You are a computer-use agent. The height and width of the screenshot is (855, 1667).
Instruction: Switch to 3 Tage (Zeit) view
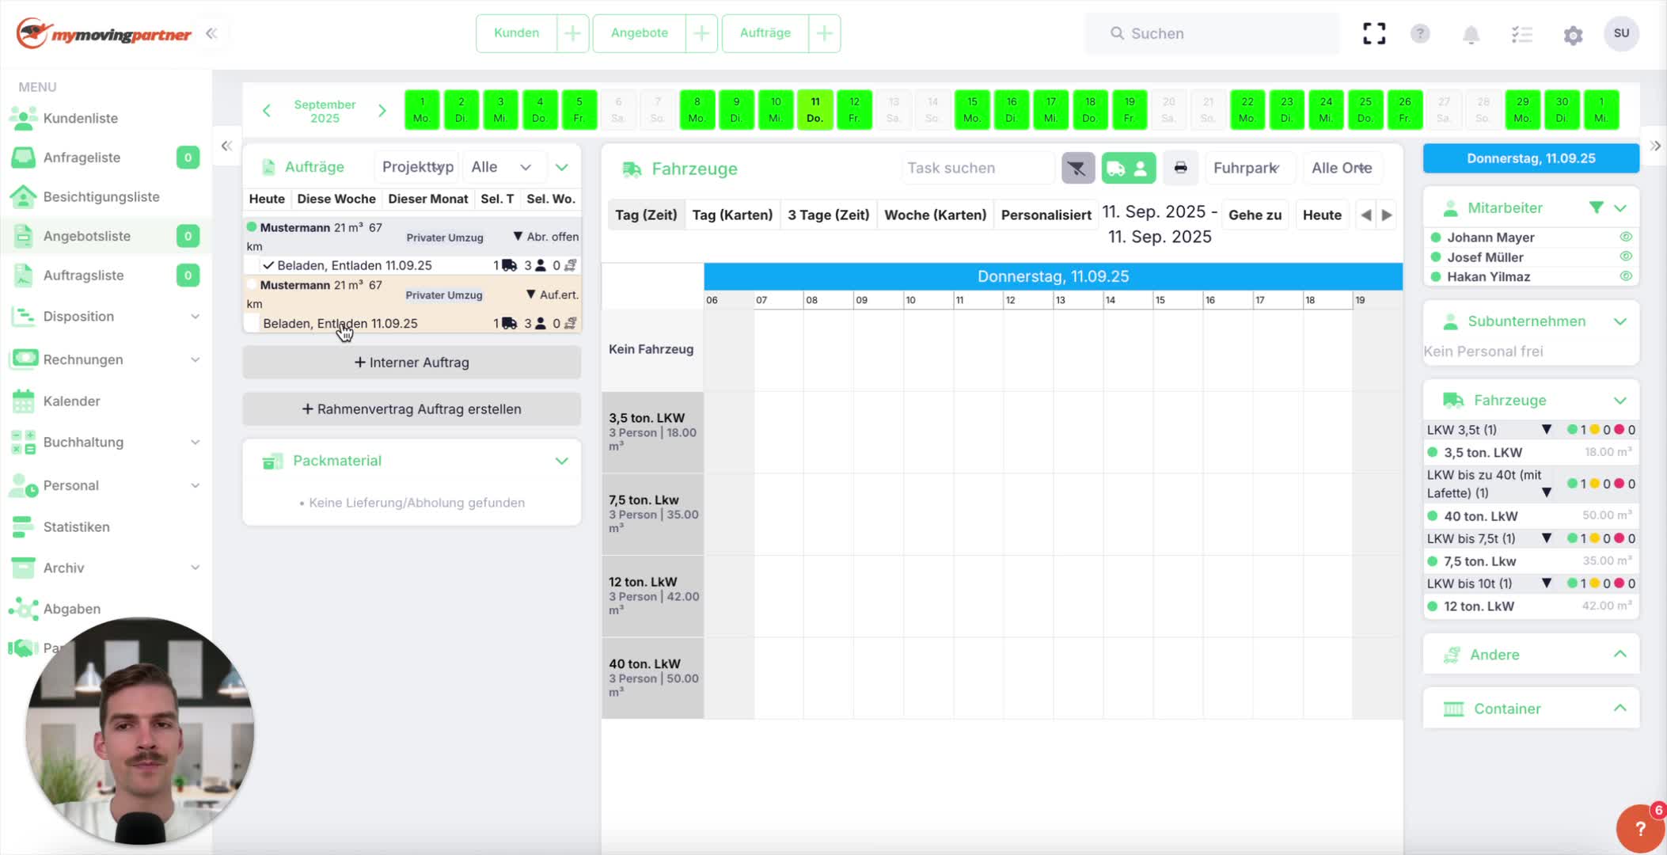(828, 215)
